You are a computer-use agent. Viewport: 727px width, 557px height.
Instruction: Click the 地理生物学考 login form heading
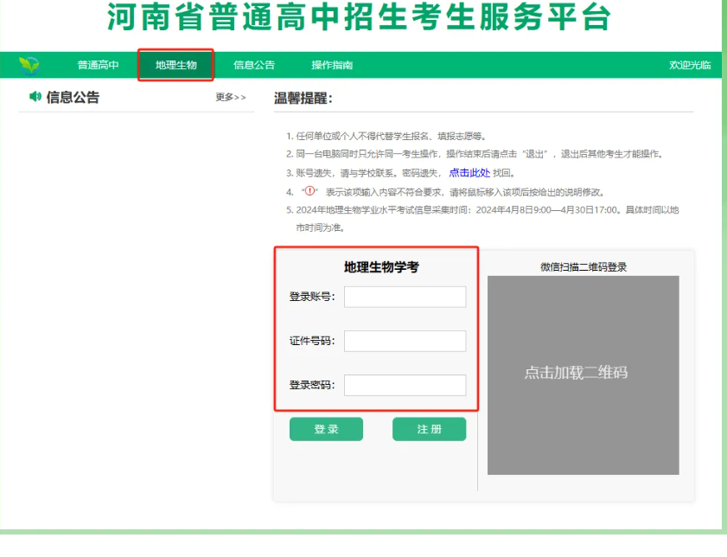pos(381,267)
